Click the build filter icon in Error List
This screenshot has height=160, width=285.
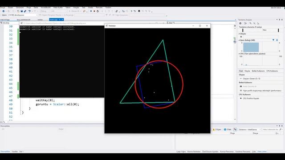point(235,129)
